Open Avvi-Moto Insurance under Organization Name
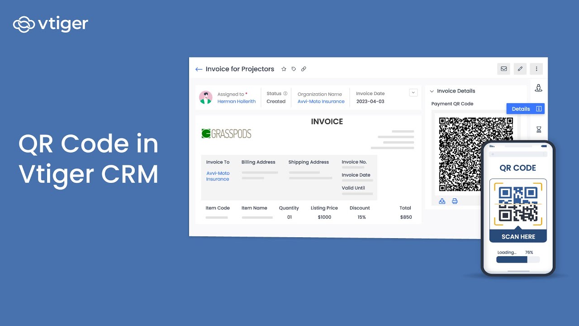 tap(321, 101)
